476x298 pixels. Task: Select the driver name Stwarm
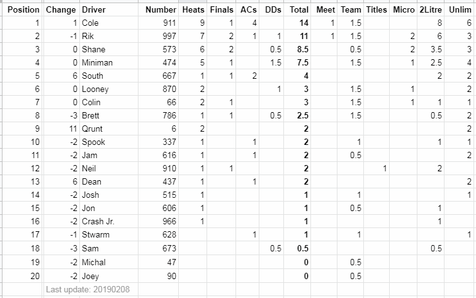point(96,234)
